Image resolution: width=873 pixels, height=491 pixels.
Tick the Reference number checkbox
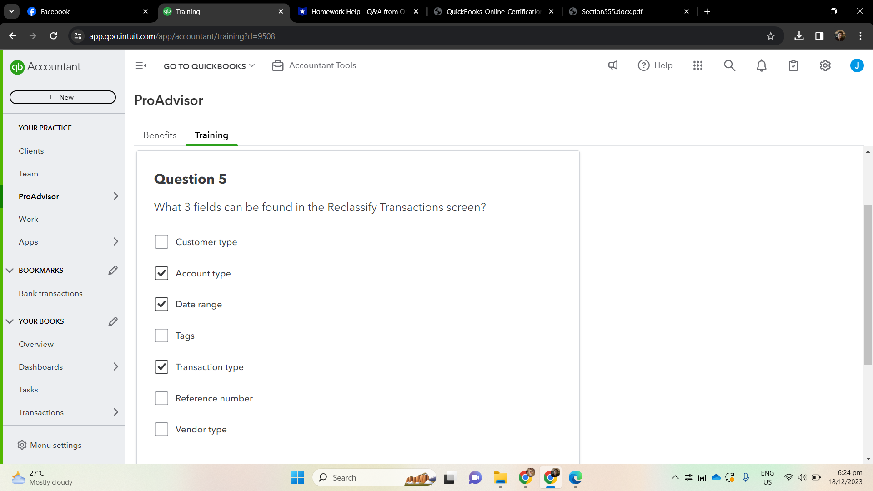click(161, 398)
